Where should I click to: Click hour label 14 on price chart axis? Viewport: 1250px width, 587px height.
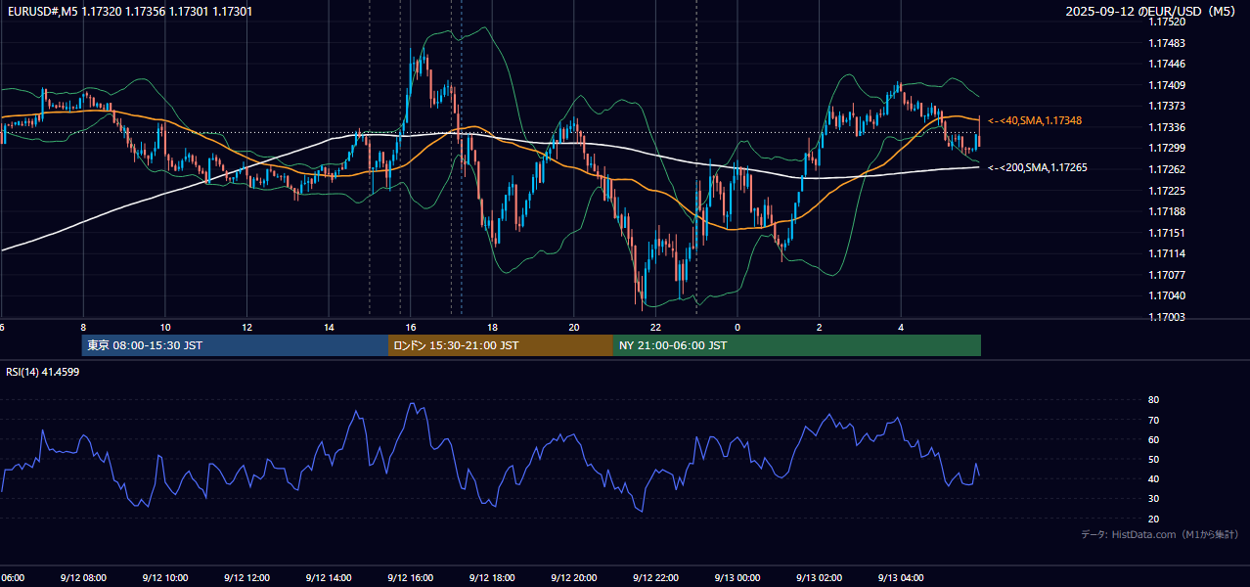(329, 327)
